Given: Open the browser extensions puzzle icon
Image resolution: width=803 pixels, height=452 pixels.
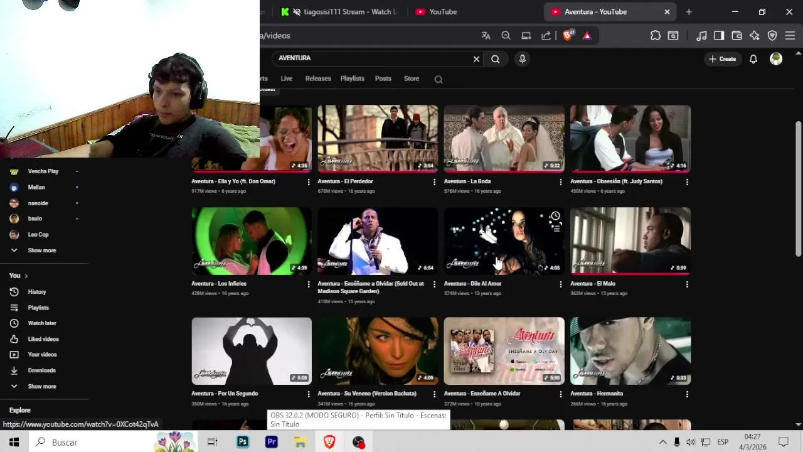Looking at the screenshot, I should coord(656,36).
